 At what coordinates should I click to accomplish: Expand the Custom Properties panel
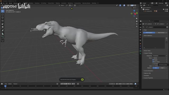click(148, 78)
